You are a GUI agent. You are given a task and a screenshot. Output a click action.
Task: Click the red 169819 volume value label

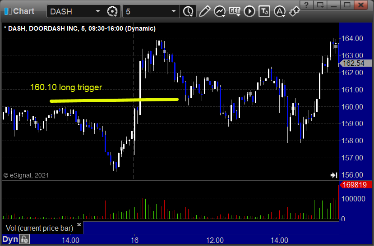(356, 185)
